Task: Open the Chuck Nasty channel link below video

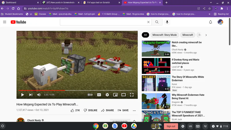Action: coord(34,120)
